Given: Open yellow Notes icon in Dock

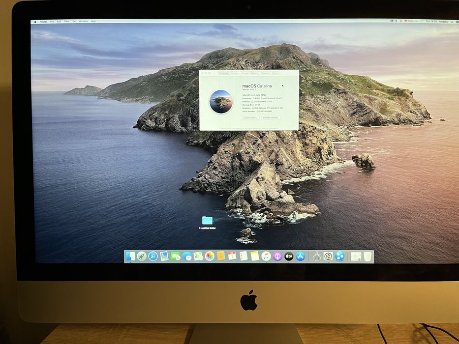Looking at the screenshot, I should (x=255, y=256).
